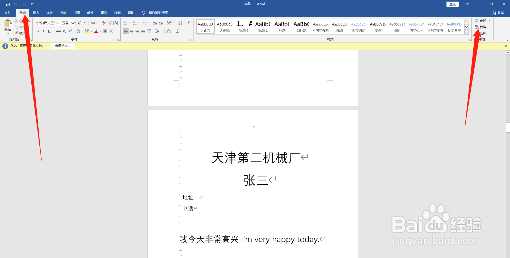Select the italic formatting icon
The image size is (510, 258).
click(x=43, y=31)
